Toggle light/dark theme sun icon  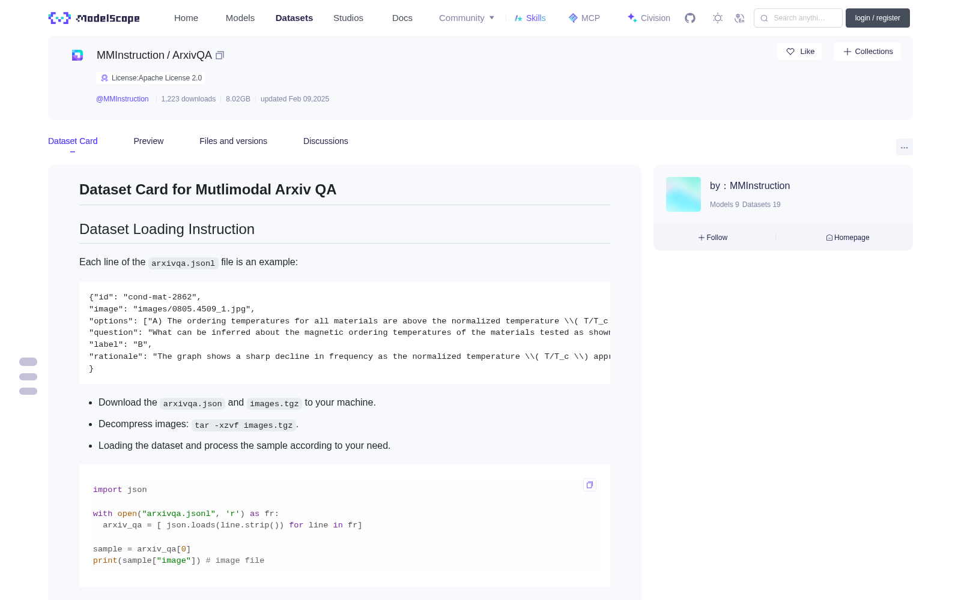click(717, 18)
